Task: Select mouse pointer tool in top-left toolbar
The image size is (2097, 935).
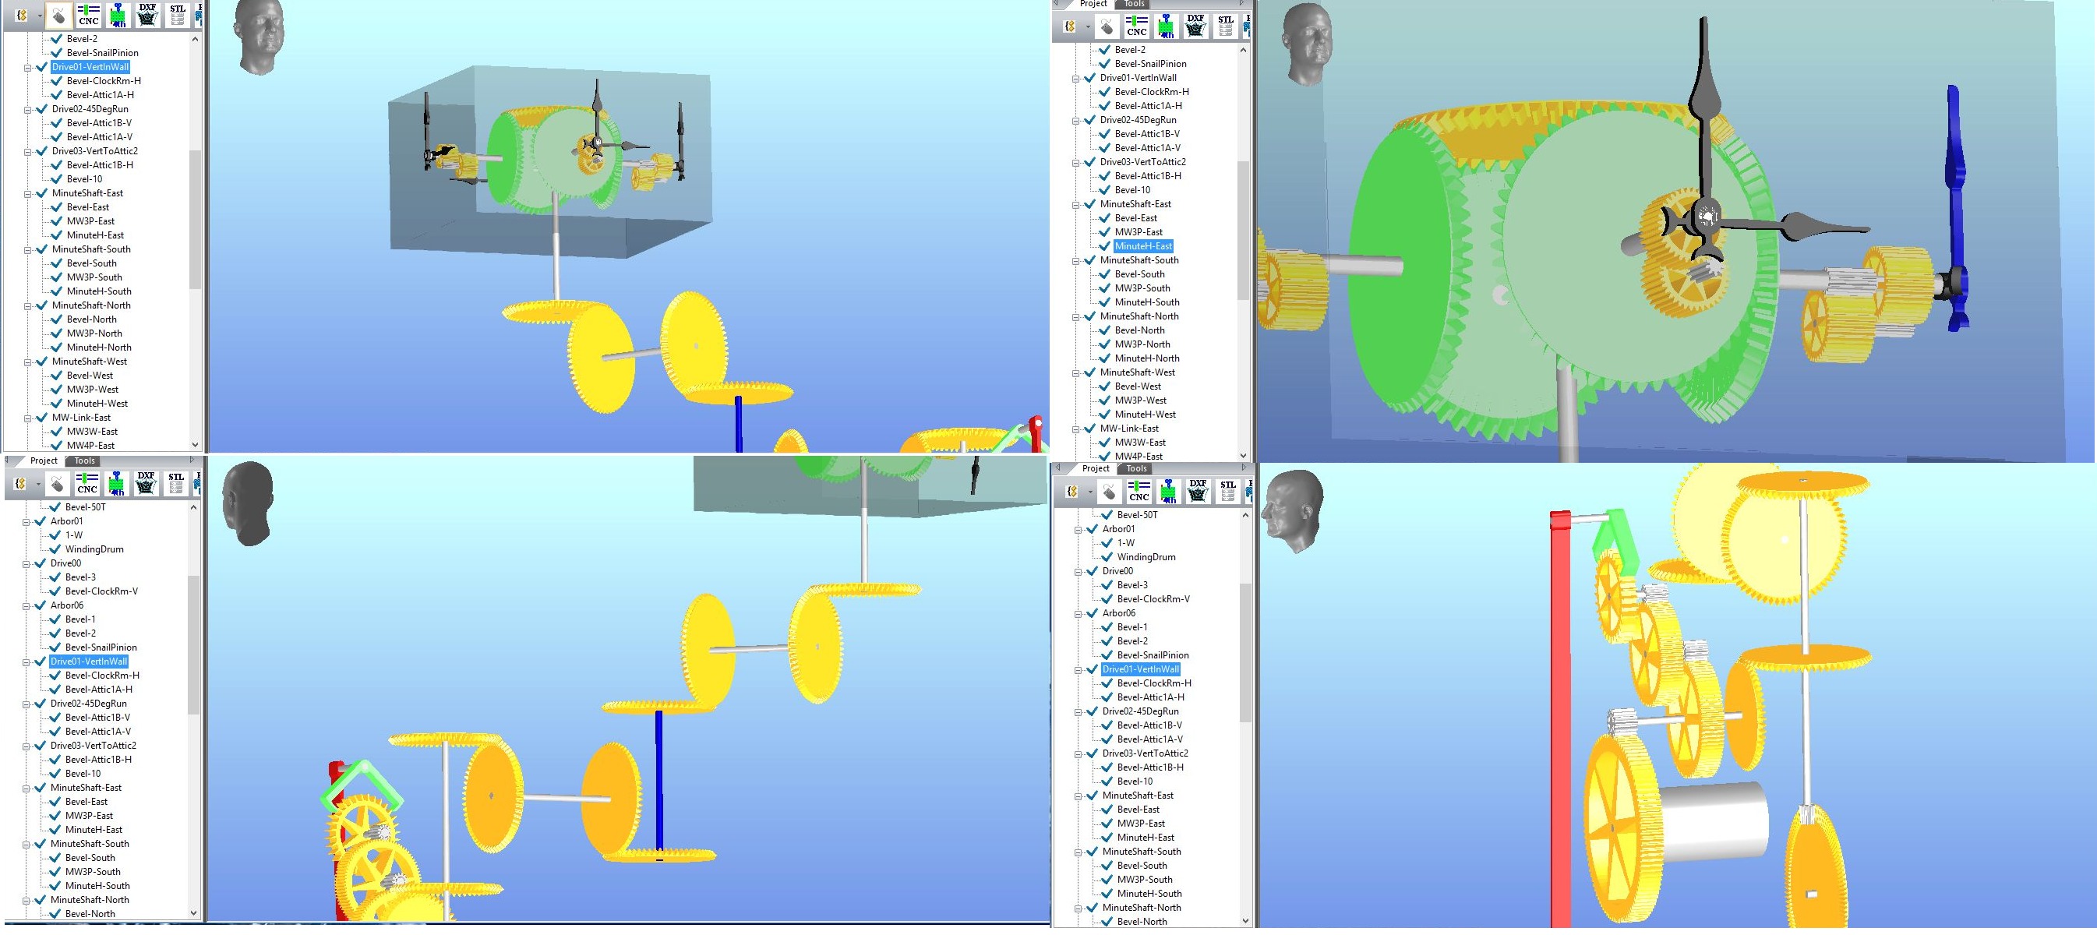Action: click(x=58, y=15)
